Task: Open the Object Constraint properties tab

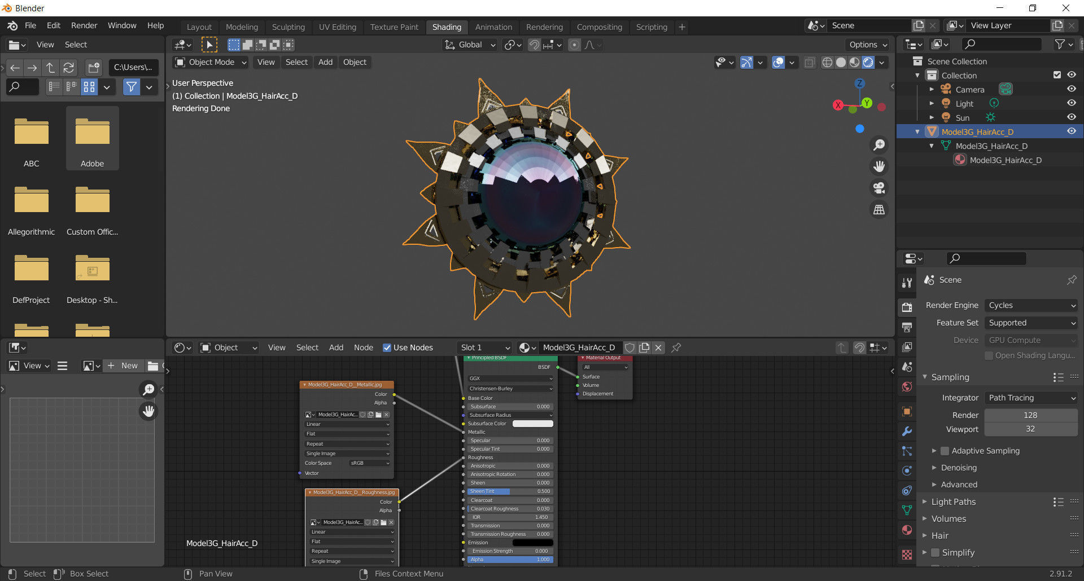Action: click(907, 491)
